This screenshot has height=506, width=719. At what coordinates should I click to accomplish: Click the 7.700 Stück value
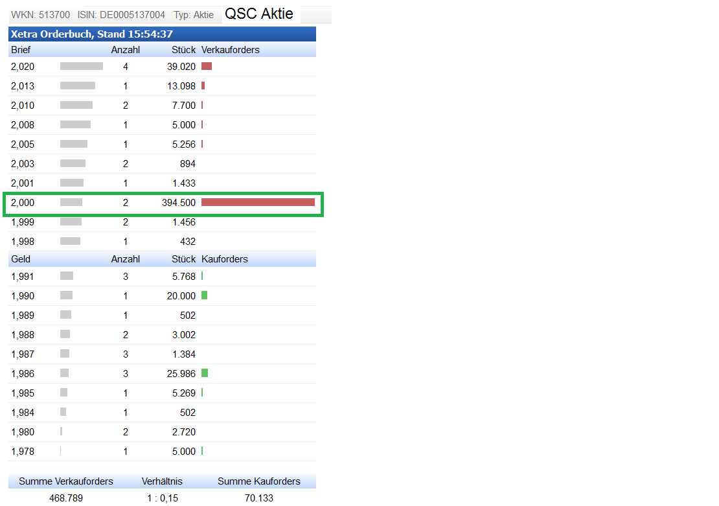pyautogui.click(x=184, y=106)
